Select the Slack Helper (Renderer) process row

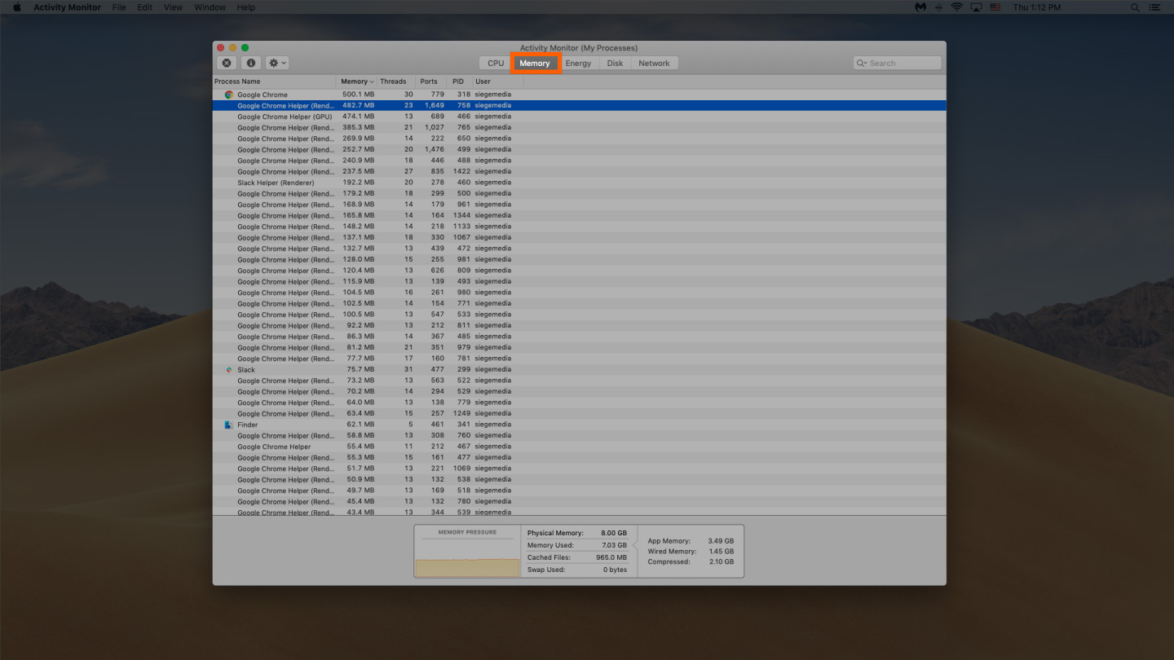pos(276,183)
